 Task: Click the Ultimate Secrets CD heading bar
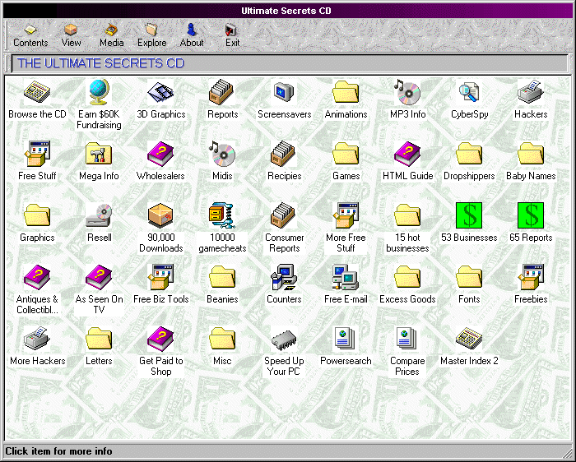click(x=288, y=63)
